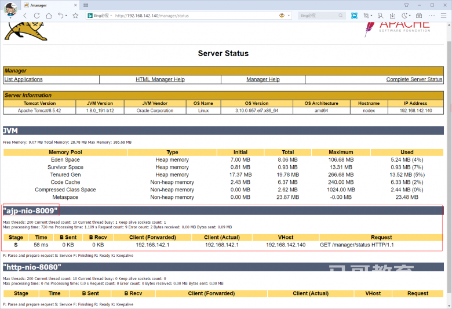Go back with the browser back arrow
The image size is (452, 309).
click(25, 16)
